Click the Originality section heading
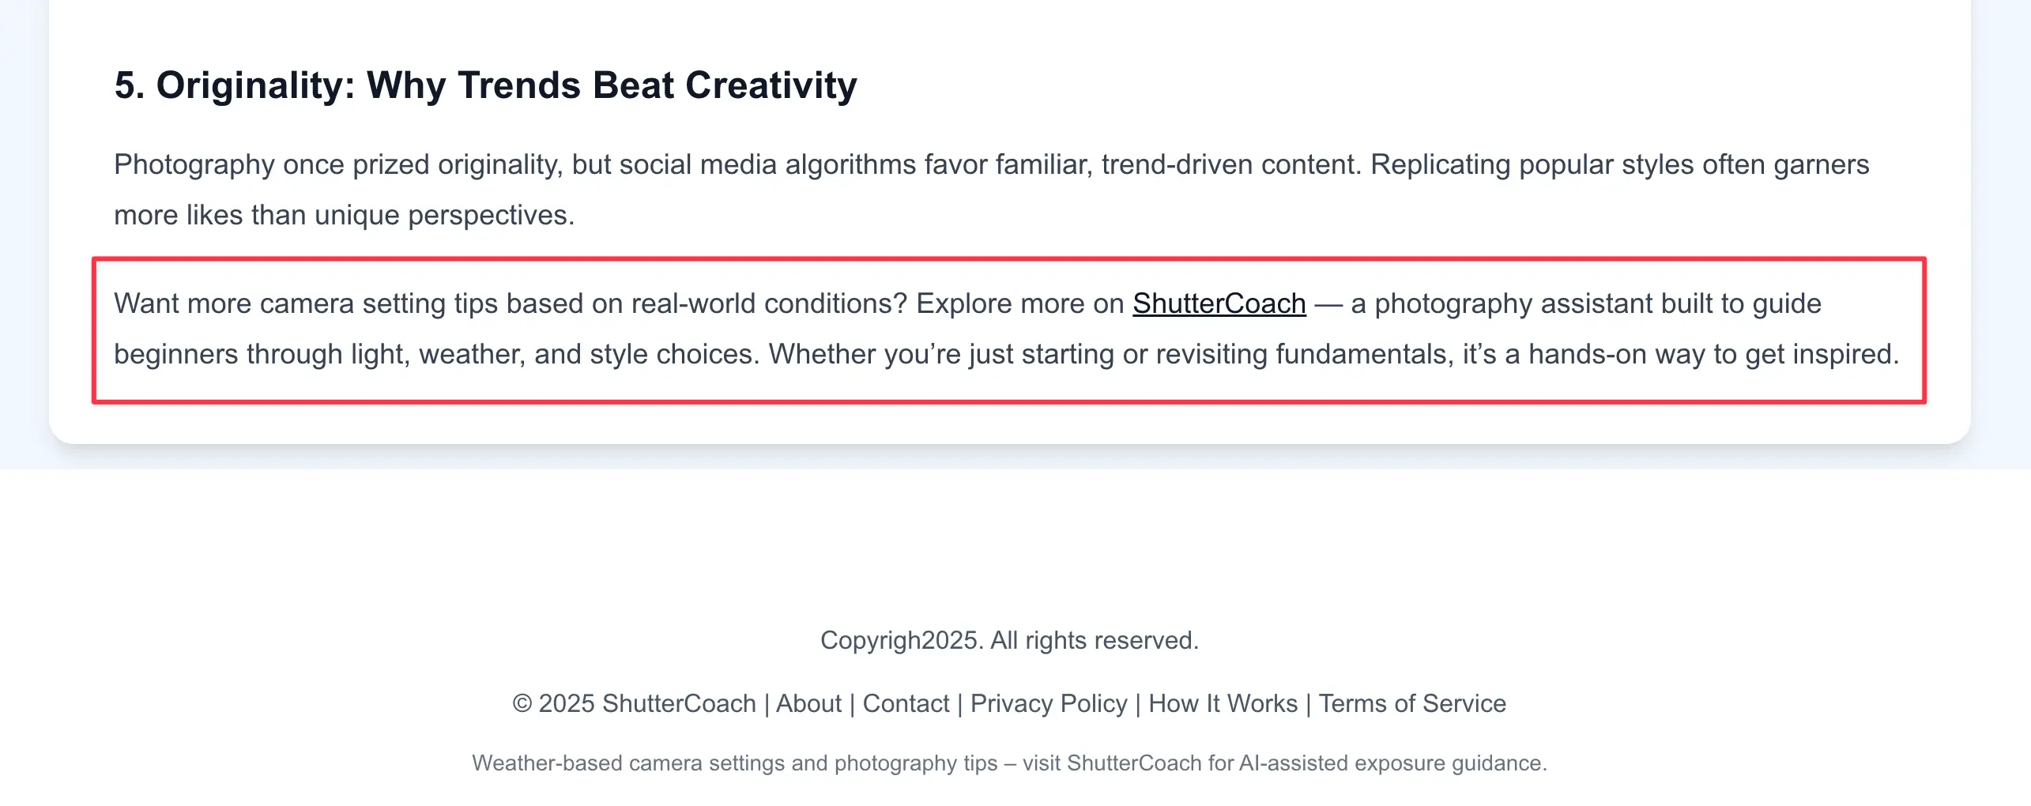Image resolution: width=2031 pixels, height=806 pixels. pos(485,85)
